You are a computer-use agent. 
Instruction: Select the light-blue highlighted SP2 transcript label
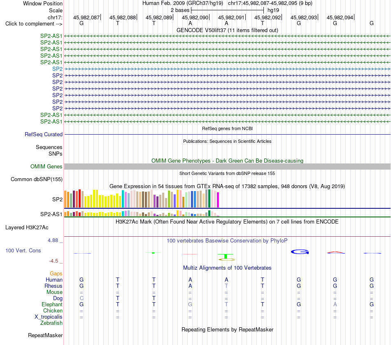coord(57,69)
